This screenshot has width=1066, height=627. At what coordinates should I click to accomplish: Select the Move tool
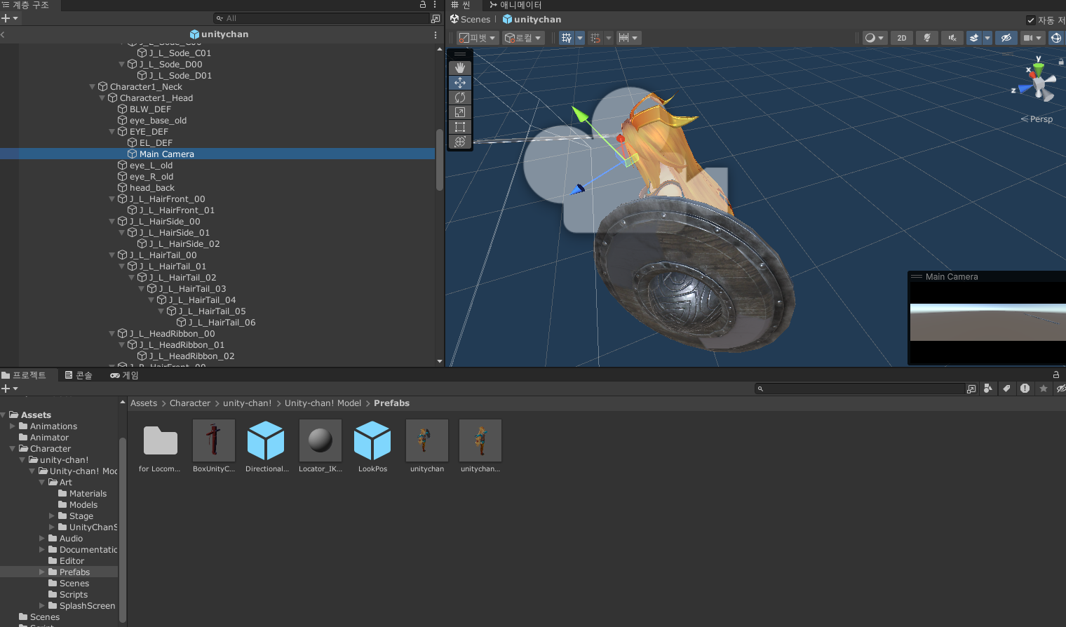click(460, 83)
